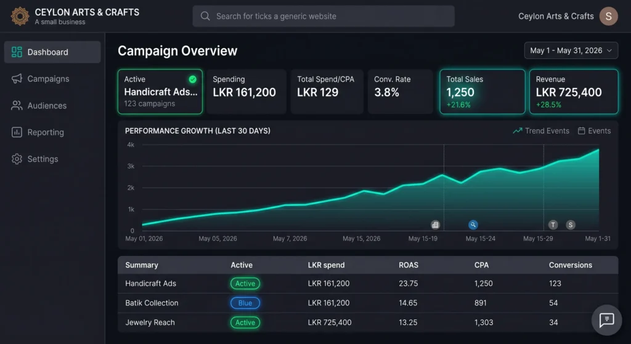Click Ceylon Arts & Crafts account name

point(556,16)
